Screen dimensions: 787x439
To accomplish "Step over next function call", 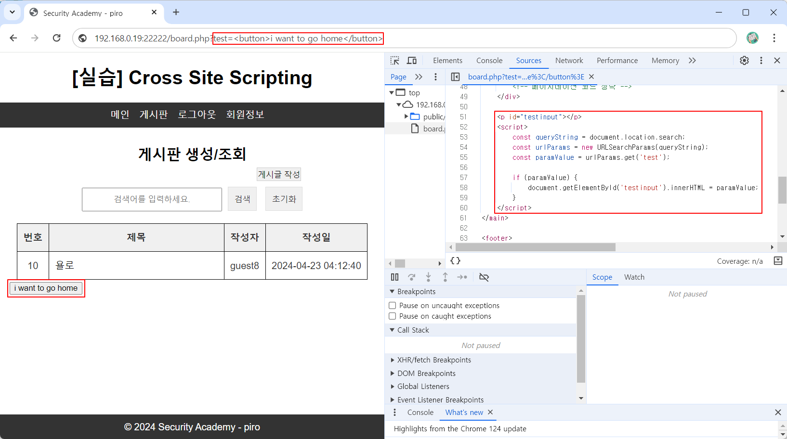I will click(x=412, y=277).
